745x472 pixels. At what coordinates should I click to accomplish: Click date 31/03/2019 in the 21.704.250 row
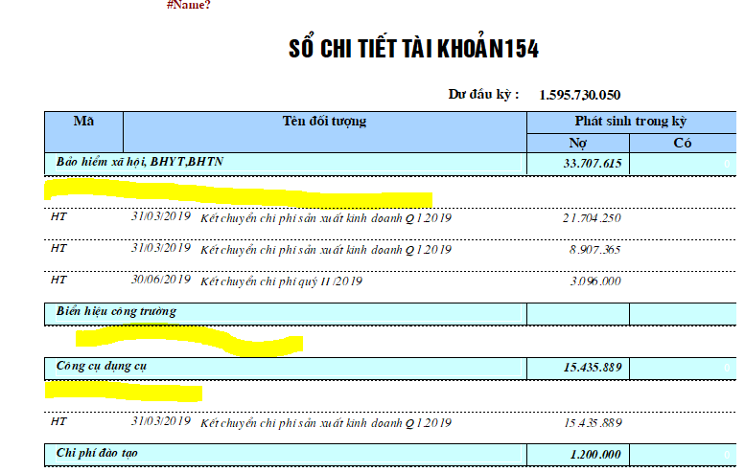[x=160, y=216]
